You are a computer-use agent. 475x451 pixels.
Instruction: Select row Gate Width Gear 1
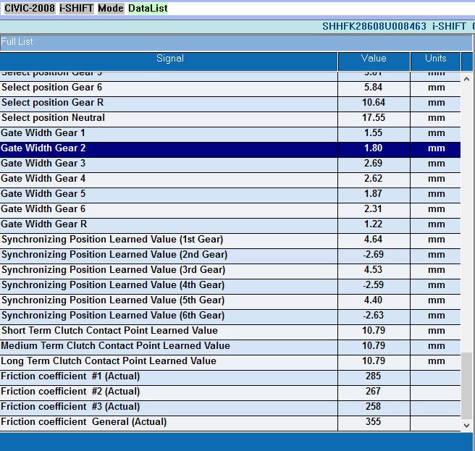point(230,134)
